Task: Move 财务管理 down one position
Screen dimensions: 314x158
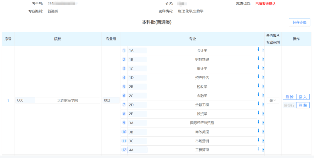Action: pyautogui.click(x=258, y=58)
